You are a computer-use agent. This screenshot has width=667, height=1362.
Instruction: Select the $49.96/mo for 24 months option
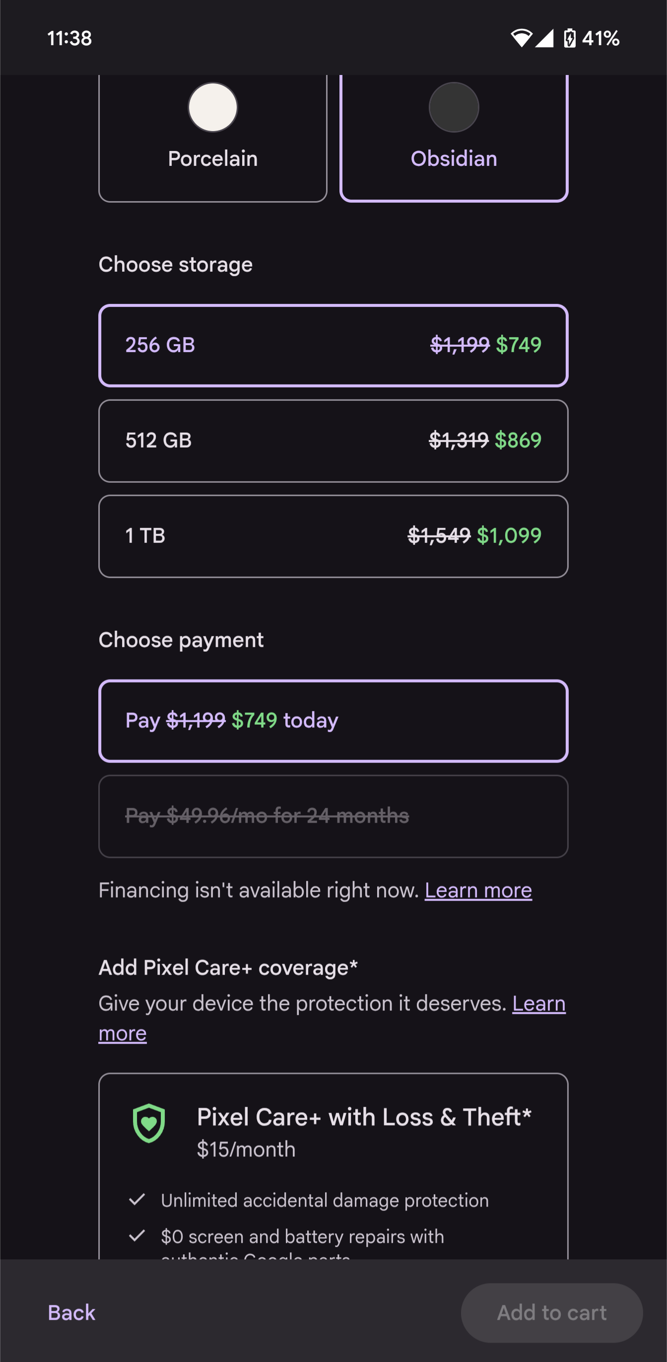click(333, 816)
